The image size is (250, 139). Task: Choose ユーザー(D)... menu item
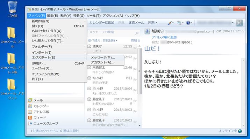coord(57,68)
